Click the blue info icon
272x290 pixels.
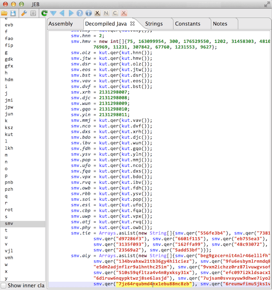click(x=89, y=13)
